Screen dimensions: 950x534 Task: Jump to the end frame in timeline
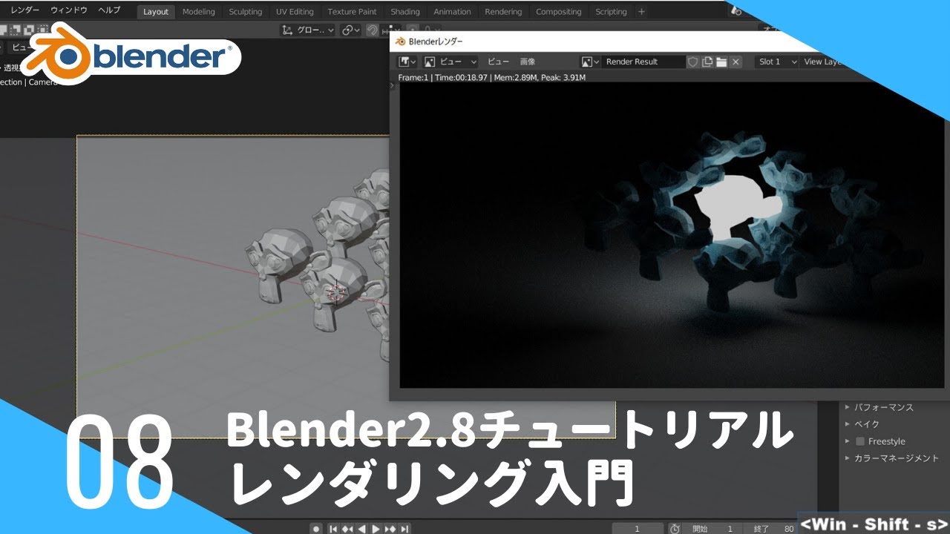(x=404, y=529)
